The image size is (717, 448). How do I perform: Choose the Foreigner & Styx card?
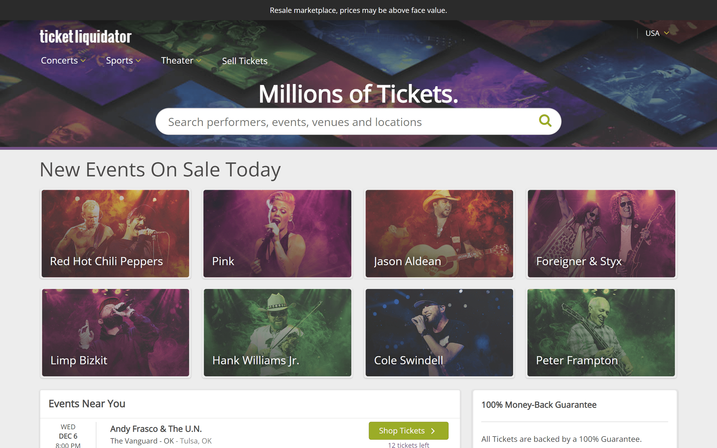pos(601,234)
